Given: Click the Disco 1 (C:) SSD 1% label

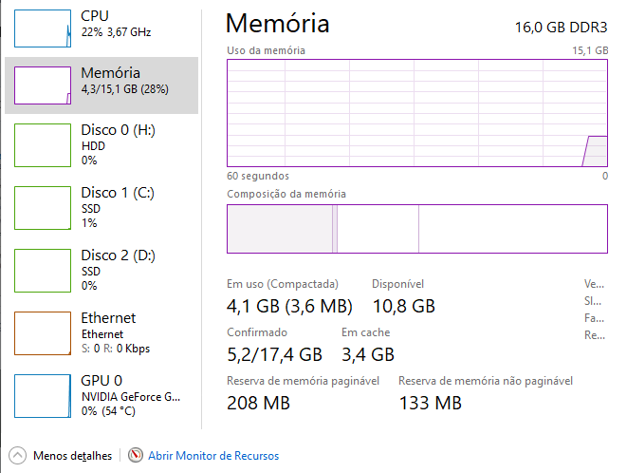Looking at the screenshot, I should [x=118, y=207].
